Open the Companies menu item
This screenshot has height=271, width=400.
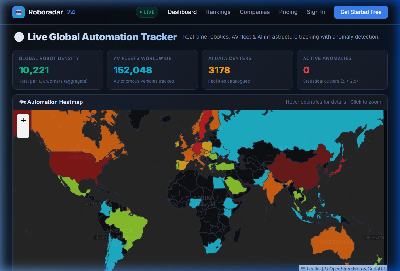255,12
